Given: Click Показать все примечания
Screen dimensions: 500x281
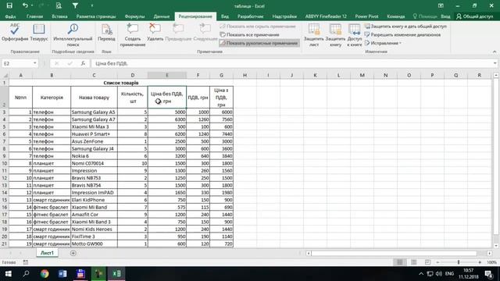Looking at the screenshot, I should pyautogui.click(x=250, y=34).
